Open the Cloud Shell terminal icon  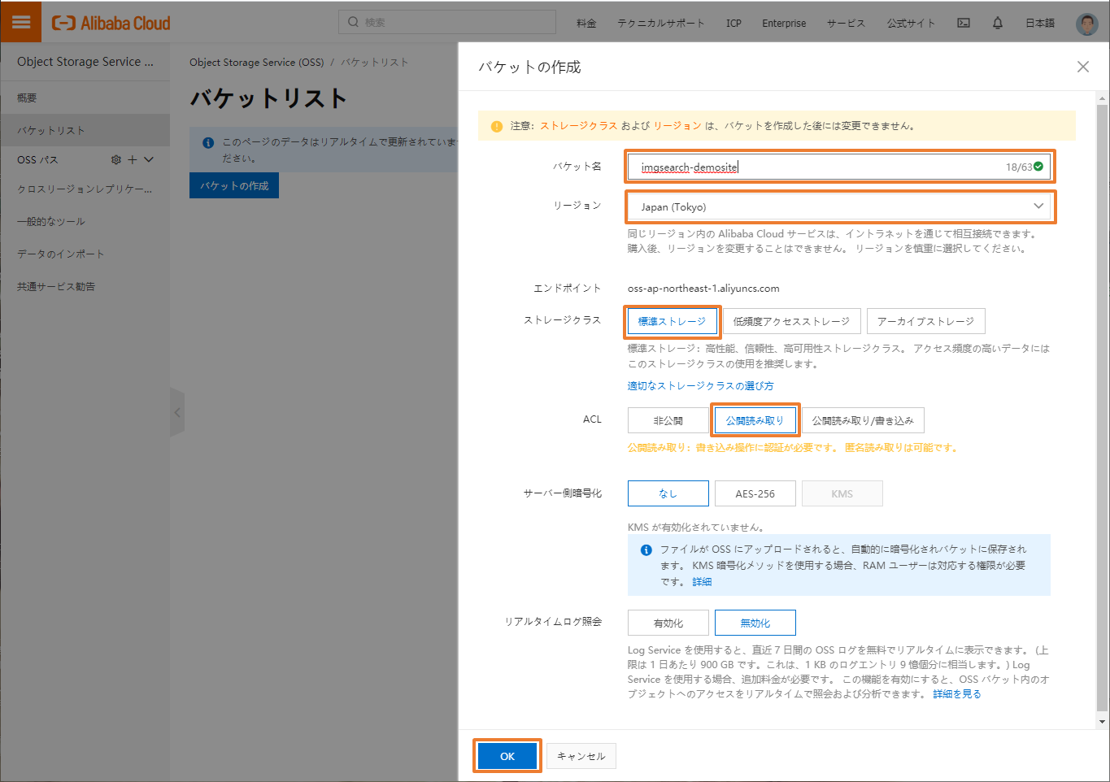pyautogui.click(x=964, y=23)
